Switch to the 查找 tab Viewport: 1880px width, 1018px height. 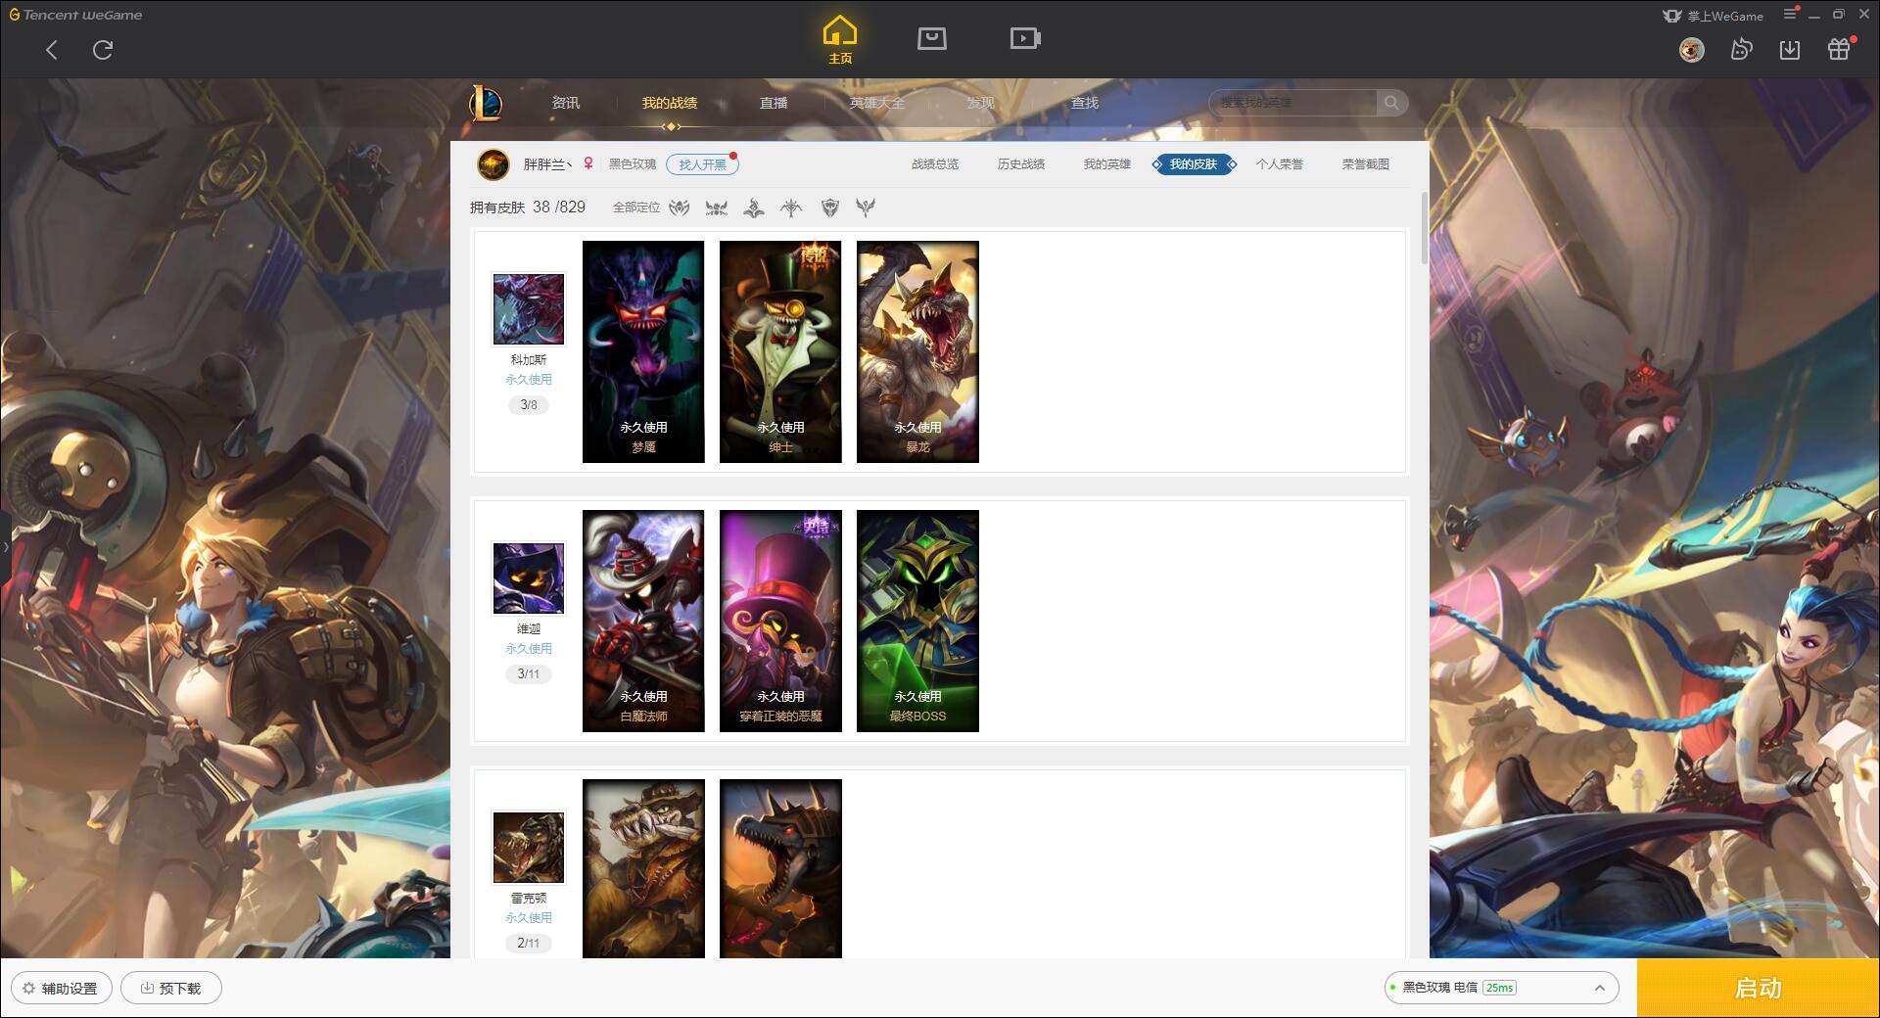[1085, 103]
